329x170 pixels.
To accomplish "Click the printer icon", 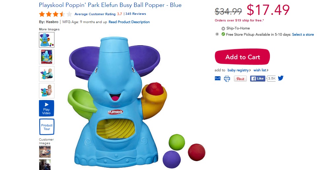I will (227, 79).
